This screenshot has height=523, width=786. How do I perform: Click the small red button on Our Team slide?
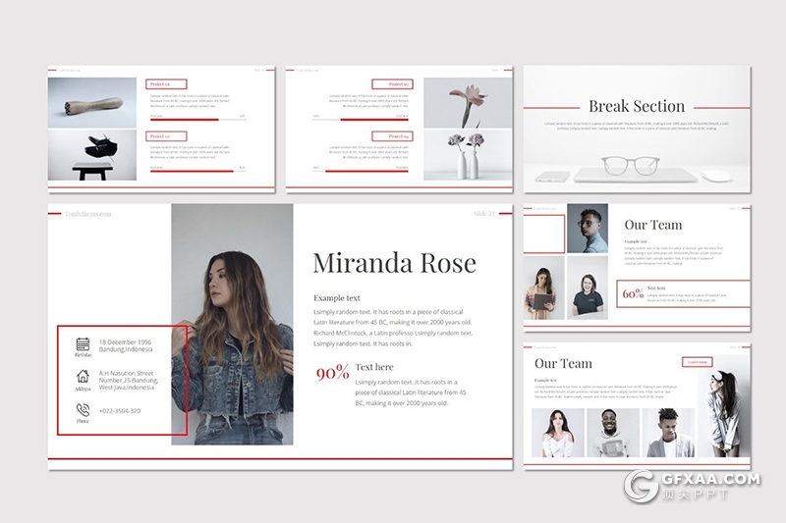[696, 362]
